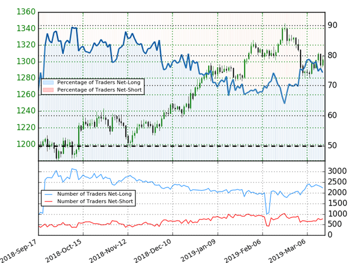
Task: Select 'Number of Traders Net-Long' legend text
Action: click(95, 194)
